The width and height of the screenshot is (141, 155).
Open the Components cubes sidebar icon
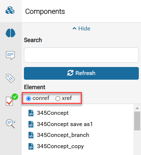click(10, 11)
